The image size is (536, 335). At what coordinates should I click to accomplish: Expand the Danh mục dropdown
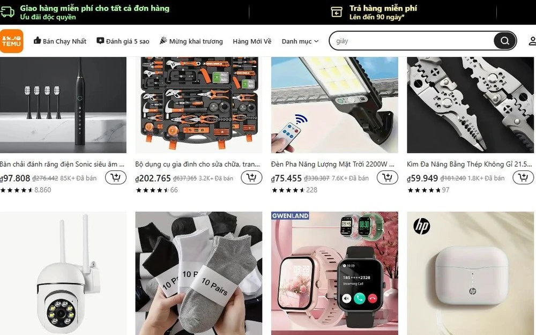point(300,41)
